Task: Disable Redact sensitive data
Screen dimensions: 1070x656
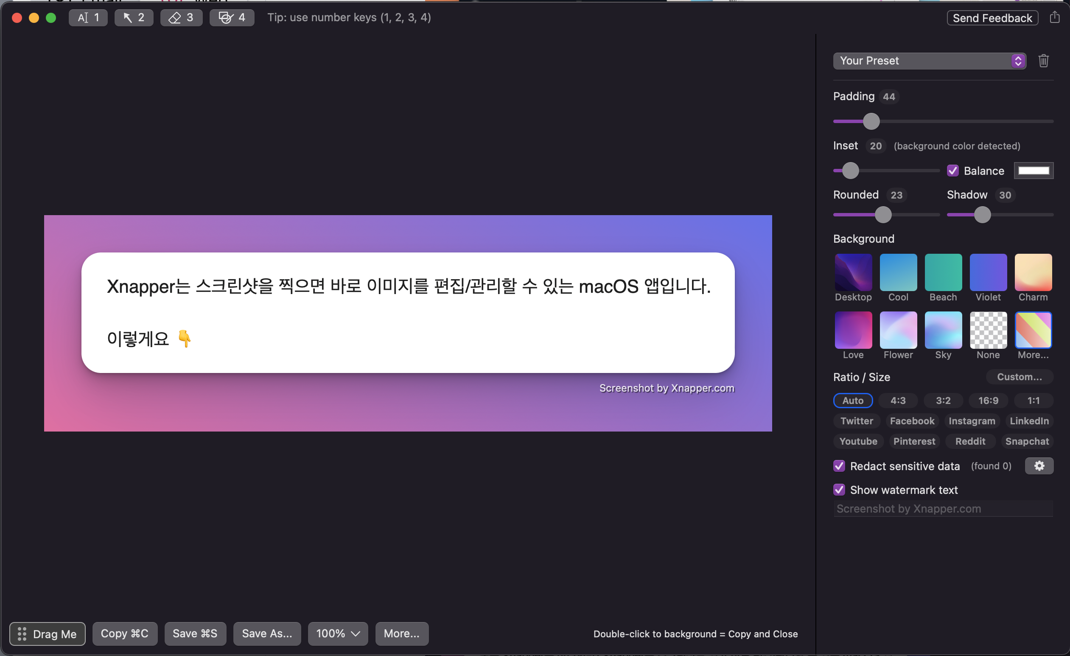Action: point(839,466)
